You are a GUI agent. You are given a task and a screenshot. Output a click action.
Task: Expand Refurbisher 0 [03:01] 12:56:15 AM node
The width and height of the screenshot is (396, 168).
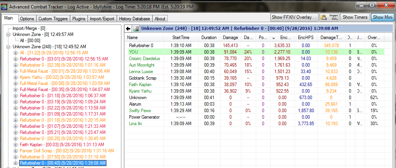click(15, 59)
